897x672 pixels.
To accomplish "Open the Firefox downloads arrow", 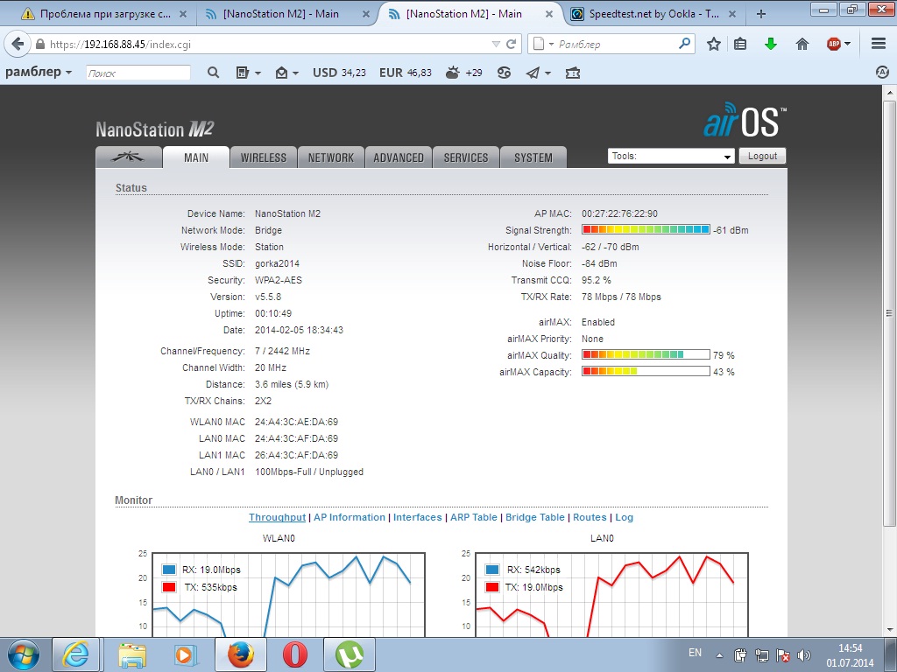I will coord(771,44).
